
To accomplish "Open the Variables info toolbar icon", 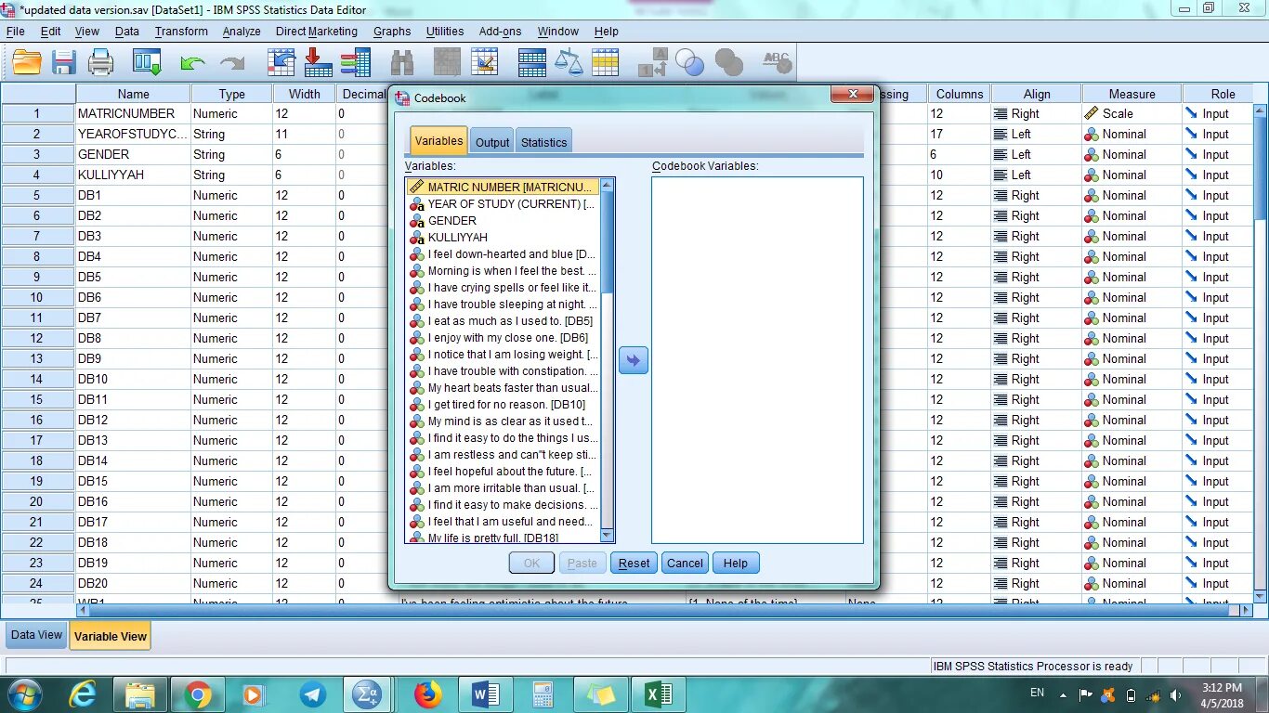I will click(355, 62).
